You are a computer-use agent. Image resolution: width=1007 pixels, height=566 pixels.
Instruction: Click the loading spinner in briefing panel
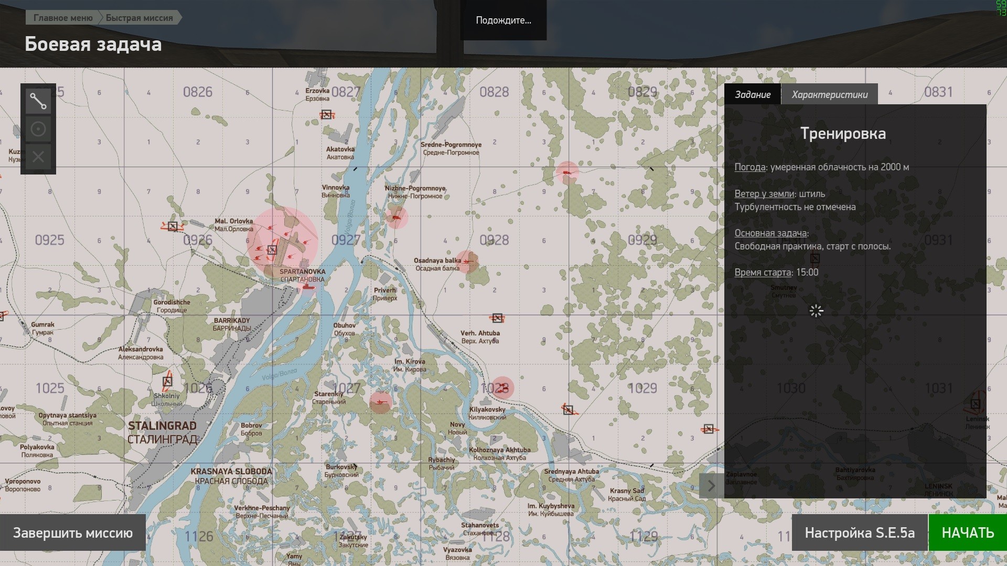[x=816, y=311]
